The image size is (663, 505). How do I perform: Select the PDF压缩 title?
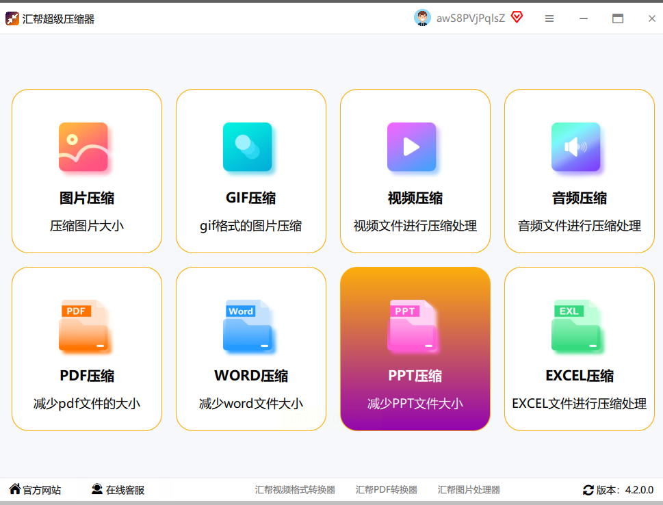[87, 376]
